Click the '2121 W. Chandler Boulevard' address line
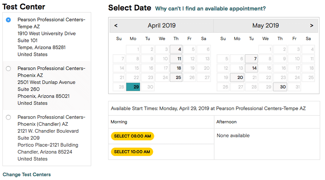This screenshot has width=325, height=180. pyautogui.click(x=48, y=131)
